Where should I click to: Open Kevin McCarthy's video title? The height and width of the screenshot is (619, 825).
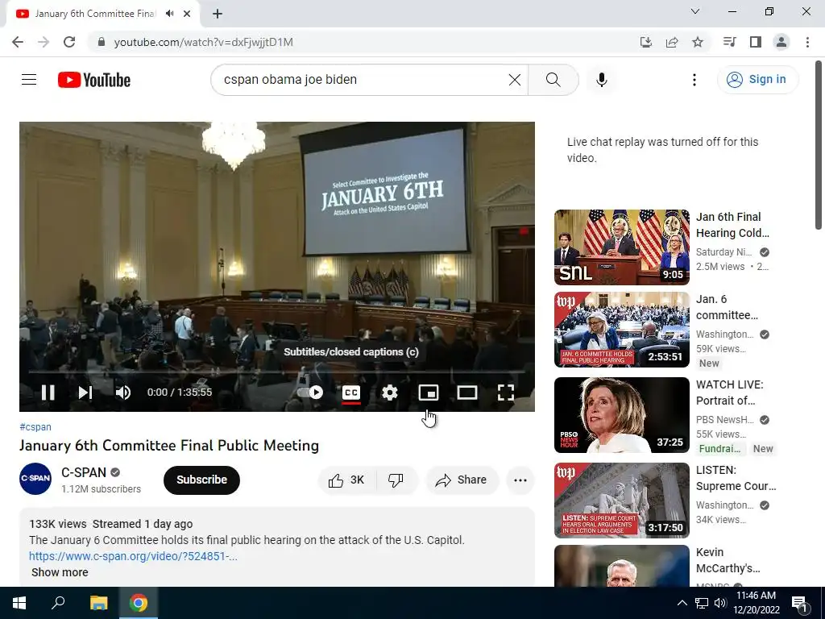[728, 560]
